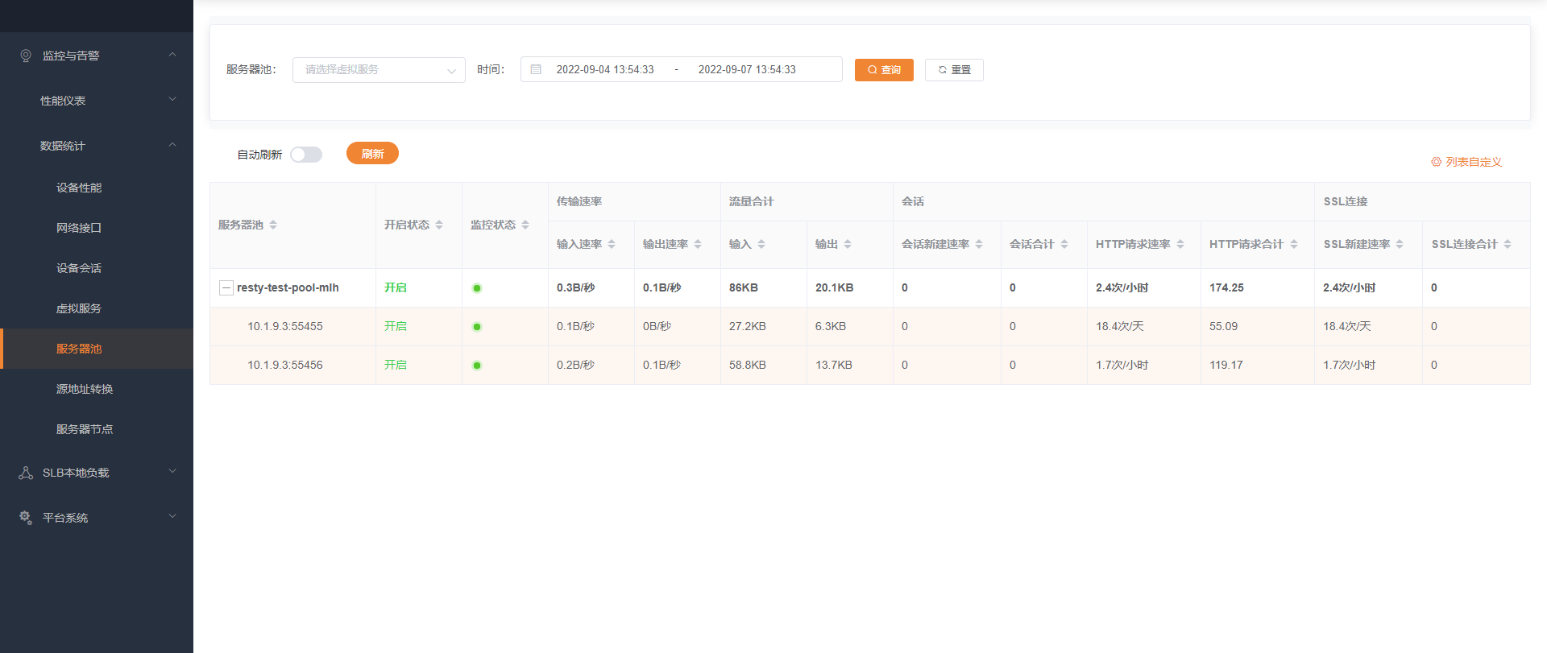
Task: Click sort arrows next to SSL连接合计
Action: 1508,245
